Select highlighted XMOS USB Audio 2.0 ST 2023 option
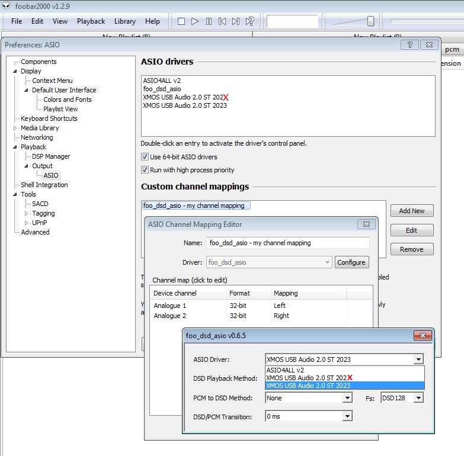Image resolution: width=464 pixels, height=456 pixels. point(344,386)
